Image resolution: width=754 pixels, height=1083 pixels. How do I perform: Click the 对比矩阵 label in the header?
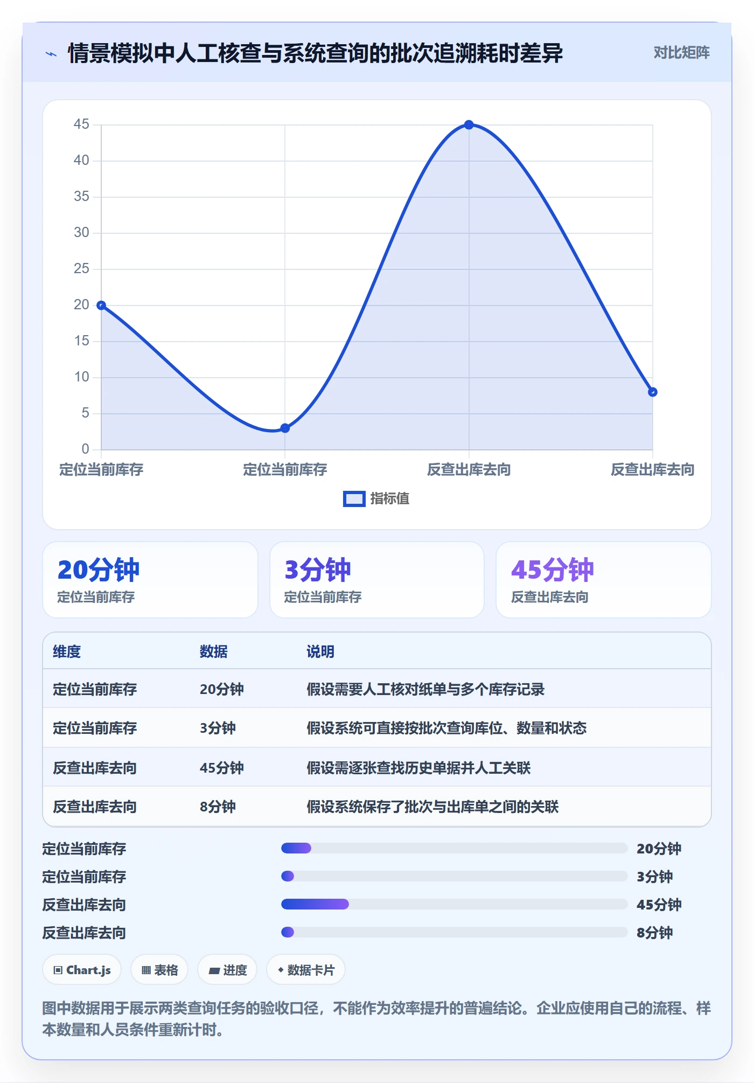(681, 52)
